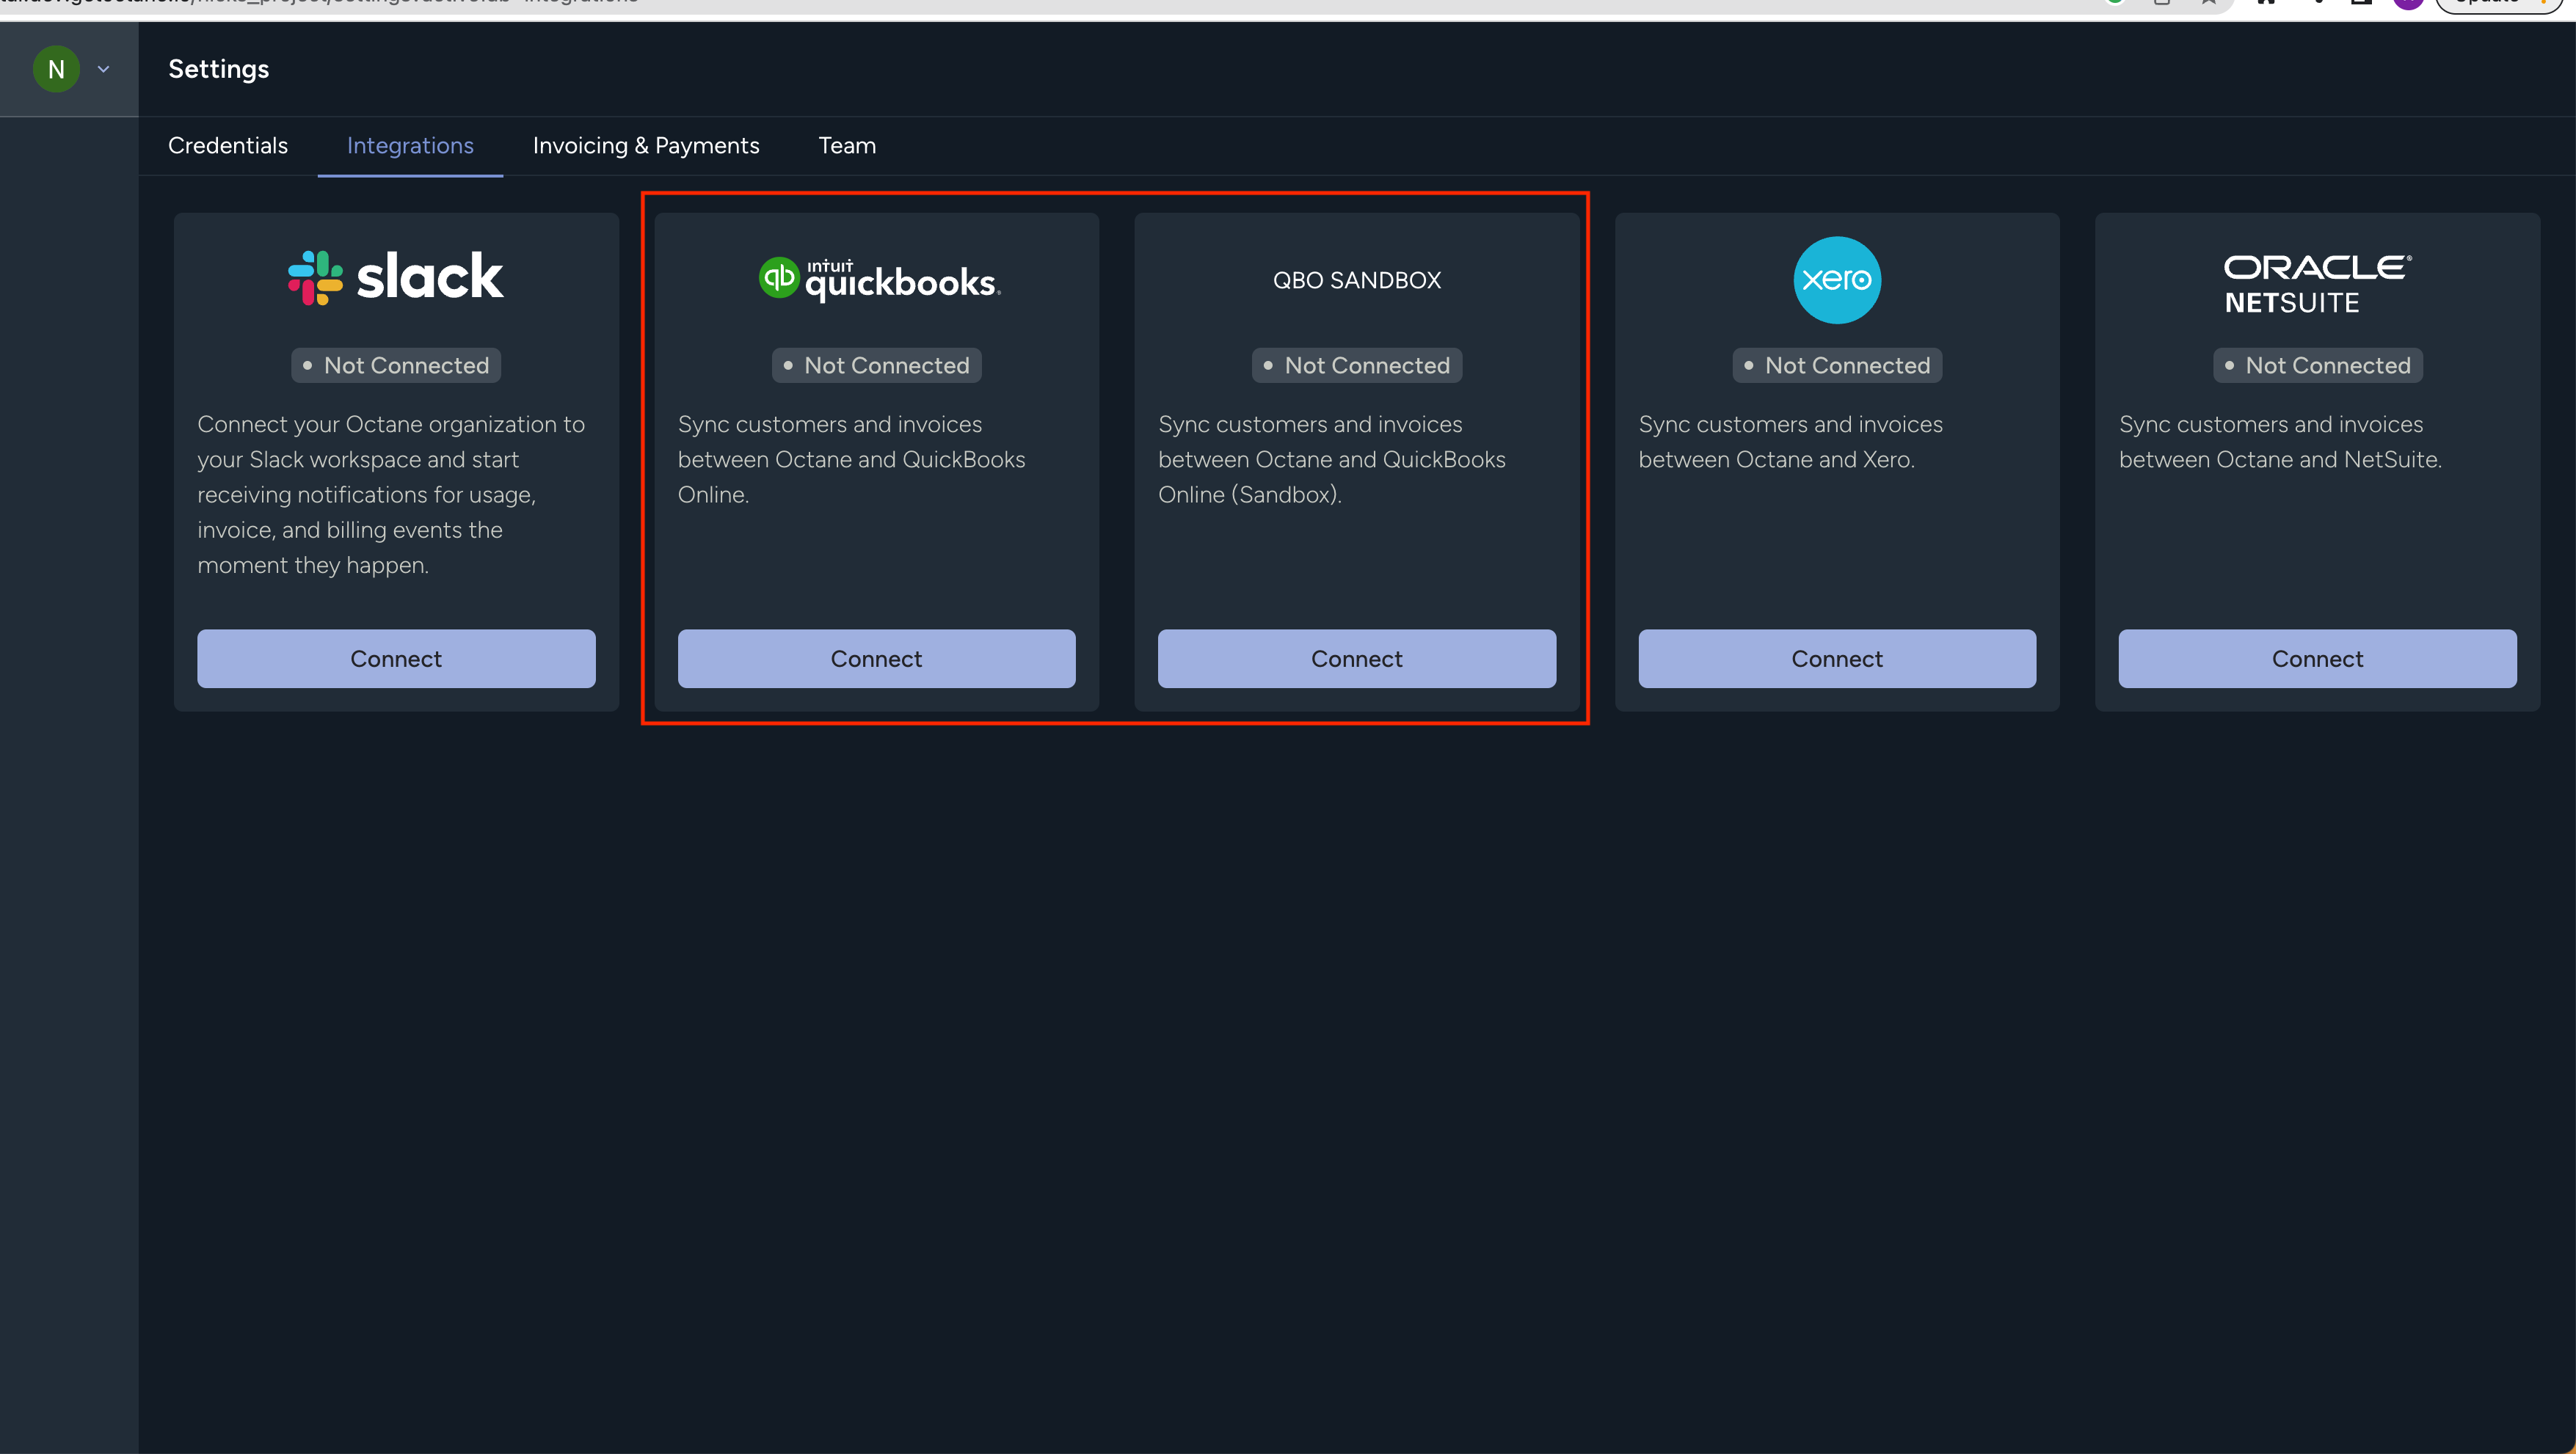The width and height of the screenshot is (2576, 1454).
Task: Connect QuickBooks Online integration
Action: [x=876, y=659]
